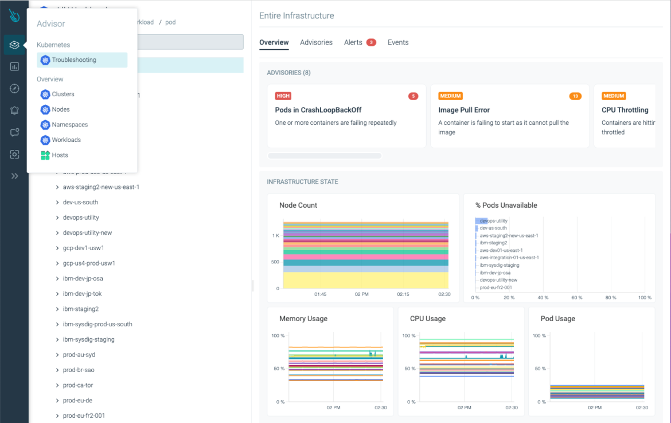Viewport: 671px width, 423px height.
Task: Click devops-utility bar in Pods Unavailable
Action: [x=481, y=221]
